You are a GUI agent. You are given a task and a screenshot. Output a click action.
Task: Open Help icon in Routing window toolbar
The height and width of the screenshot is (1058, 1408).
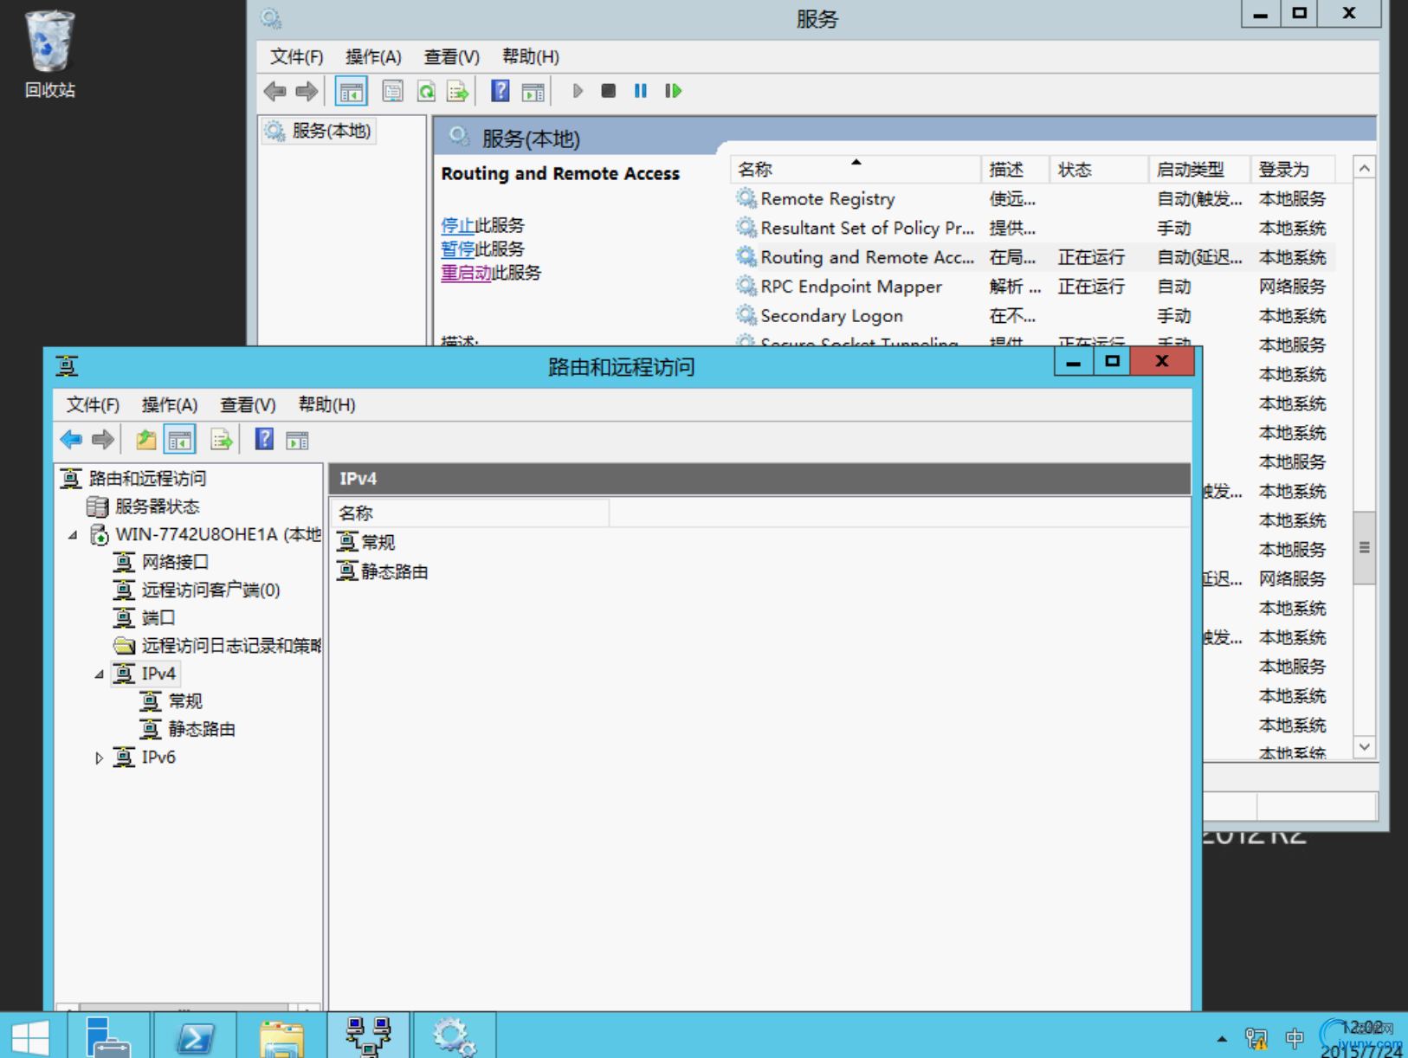[x=264, y=440]
